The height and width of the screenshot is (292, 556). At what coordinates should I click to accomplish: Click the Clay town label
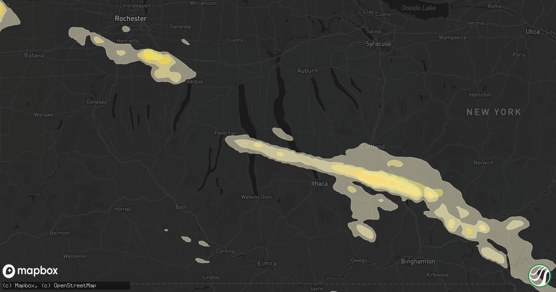point(368,12)
